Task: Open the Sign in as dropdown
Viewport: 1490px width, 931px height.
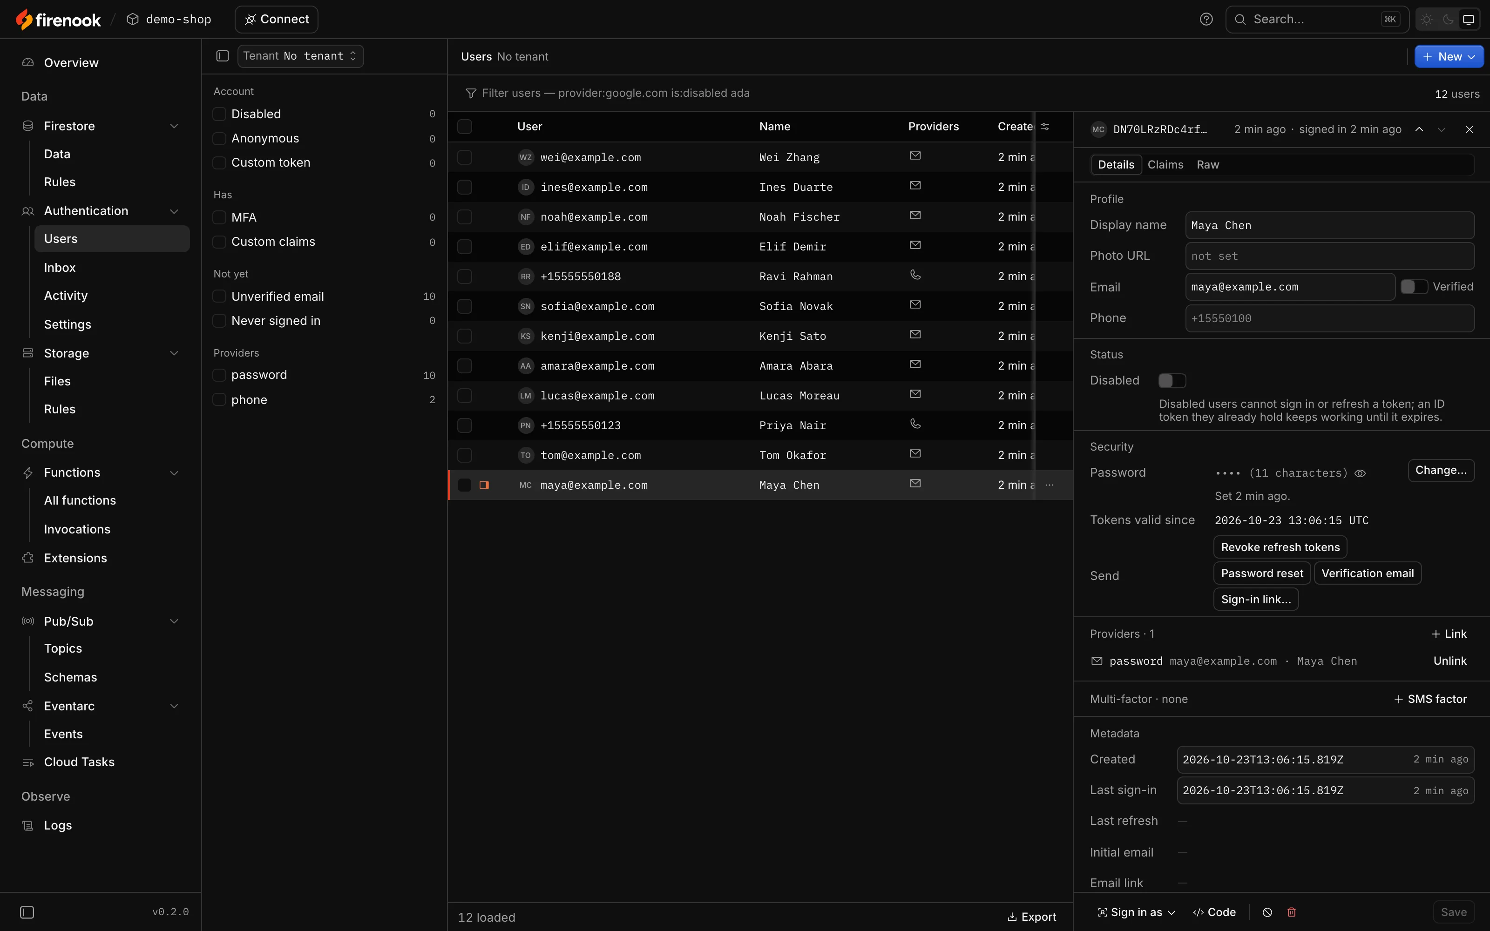Action: tap(1137, 912)
